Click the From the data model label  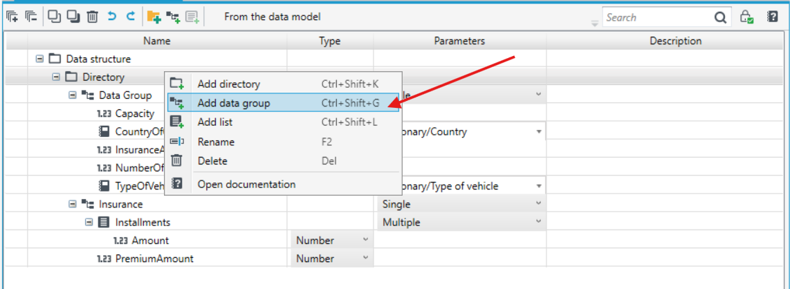coord(273,17)
